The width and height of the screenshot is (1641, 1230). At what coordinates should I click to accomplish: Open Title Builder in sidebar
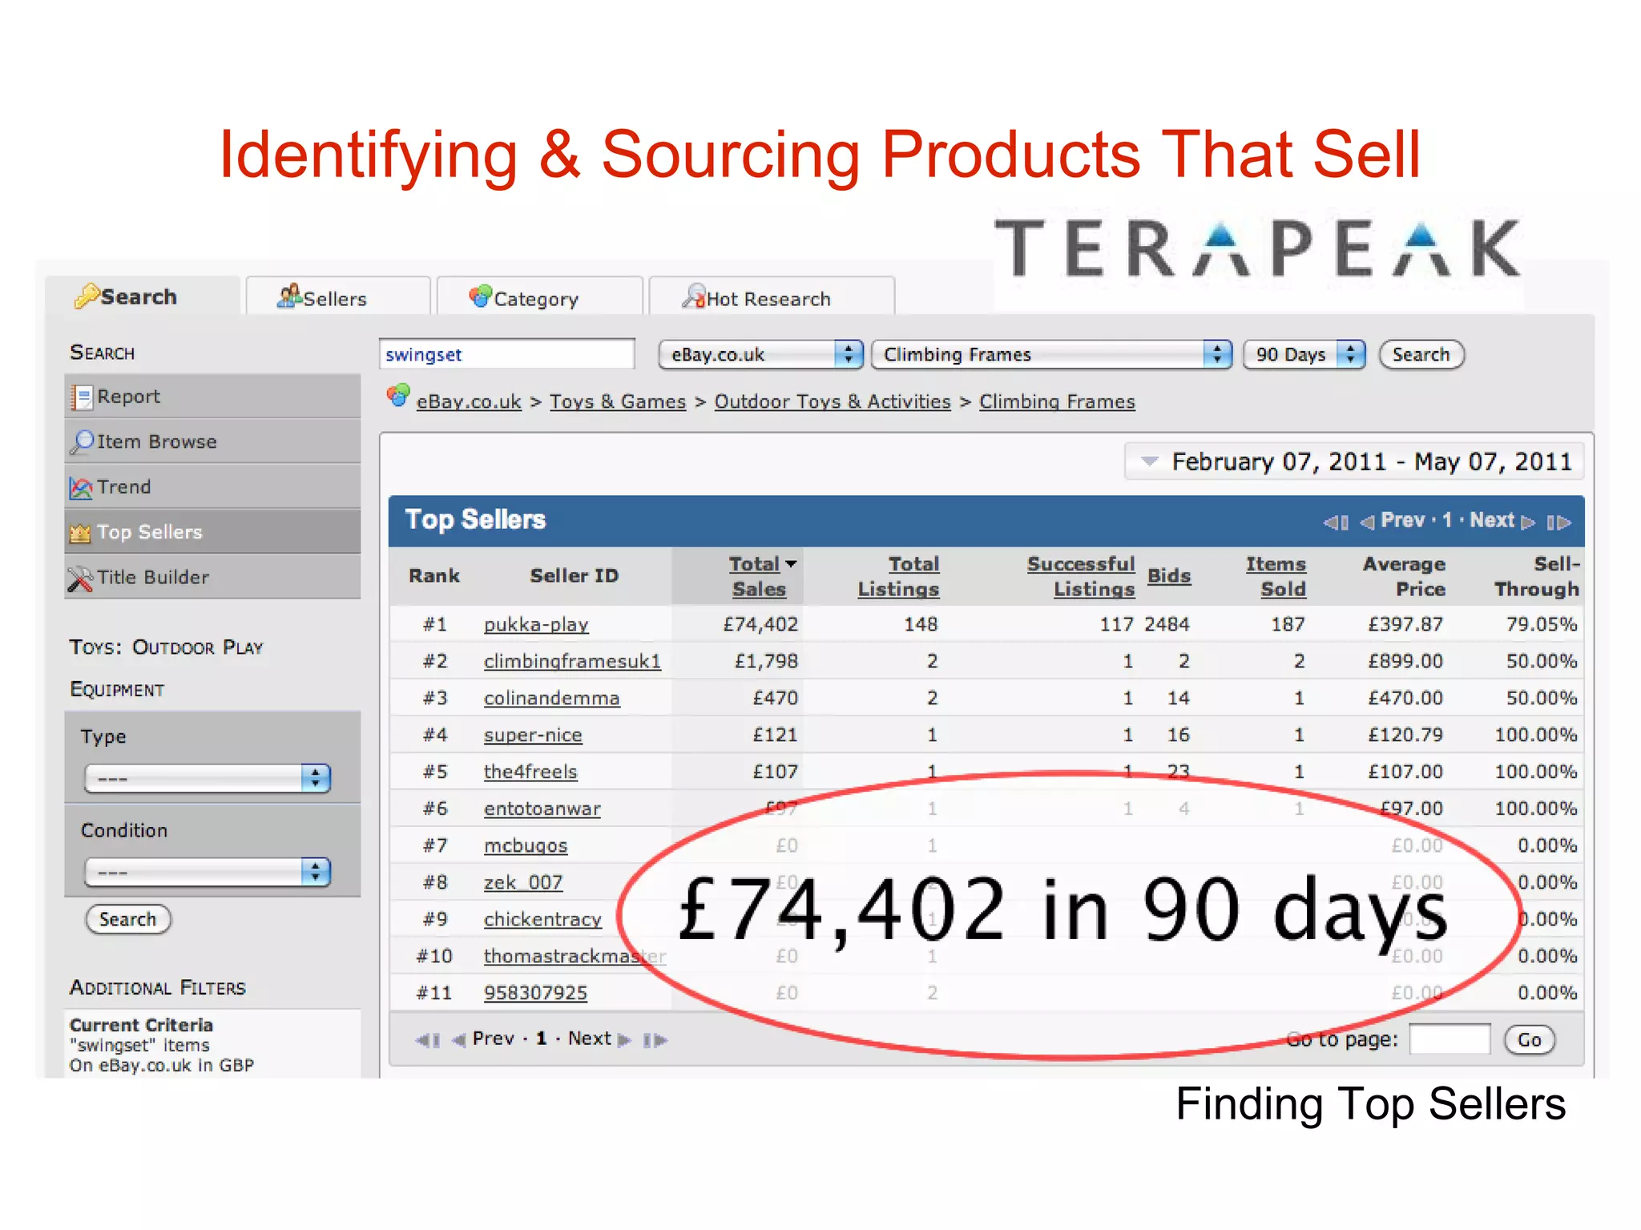212,577
